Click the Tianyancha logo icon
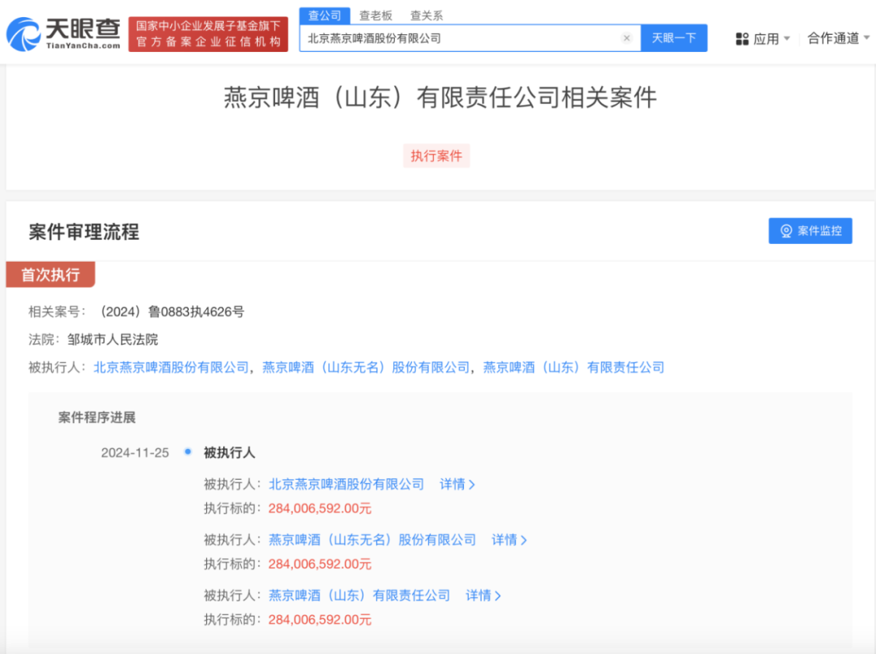The image size is (876, 654). (x=23, y=34)
